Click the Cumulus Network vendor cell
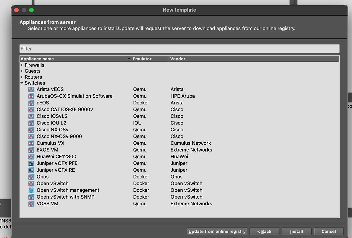This screenshot has width=352, height=238. (x=191, y=143)
